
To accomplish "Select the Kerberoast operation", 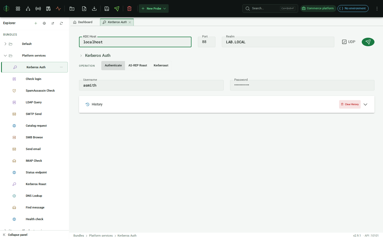I will [161, 65].
